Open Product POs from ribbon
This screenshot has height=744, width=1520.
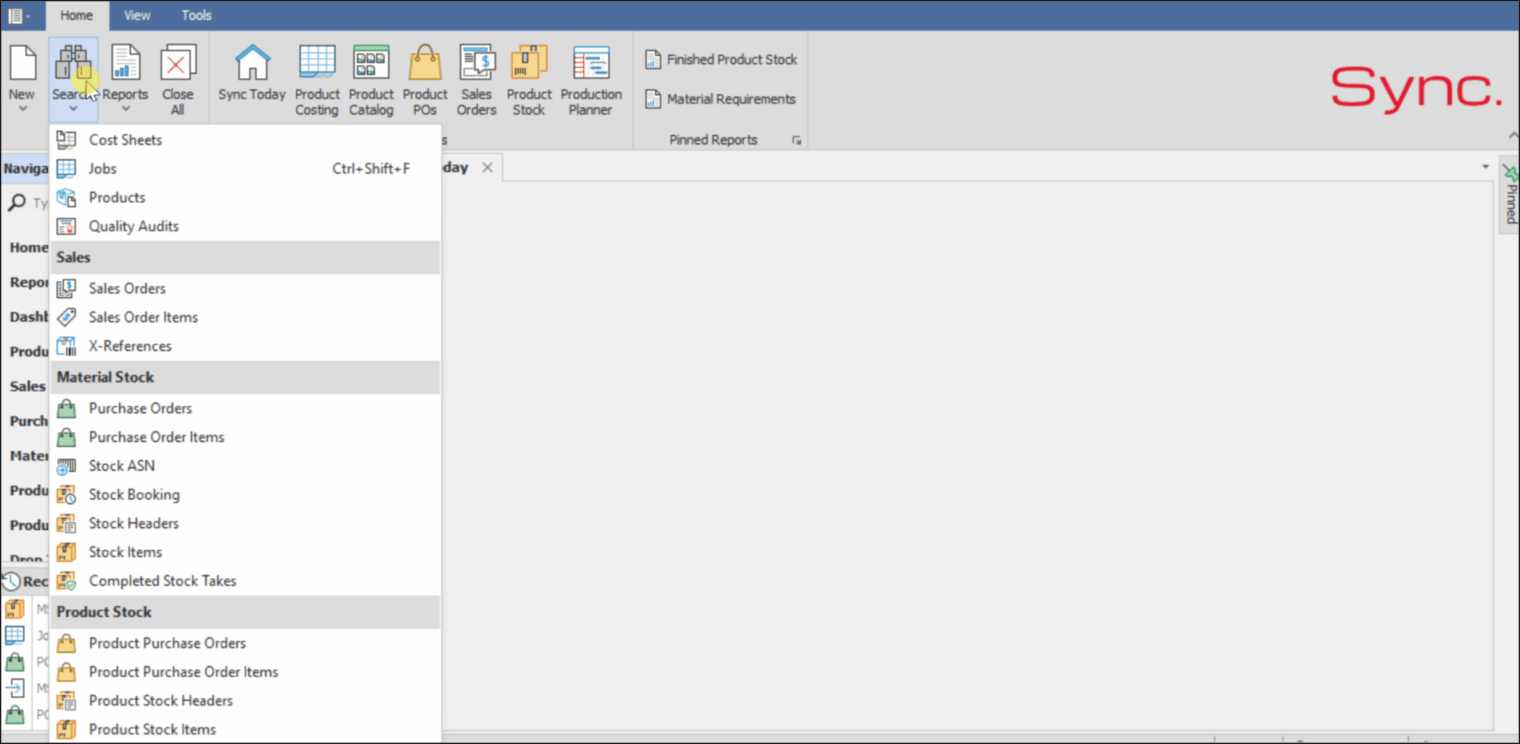[424, 79]
